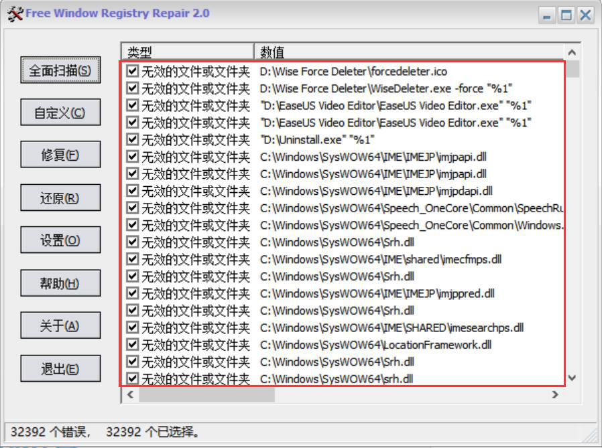Click the horizontal scrollbar right arrow
This screenshot has width=602, height=448.
click(x=555, y=394)
